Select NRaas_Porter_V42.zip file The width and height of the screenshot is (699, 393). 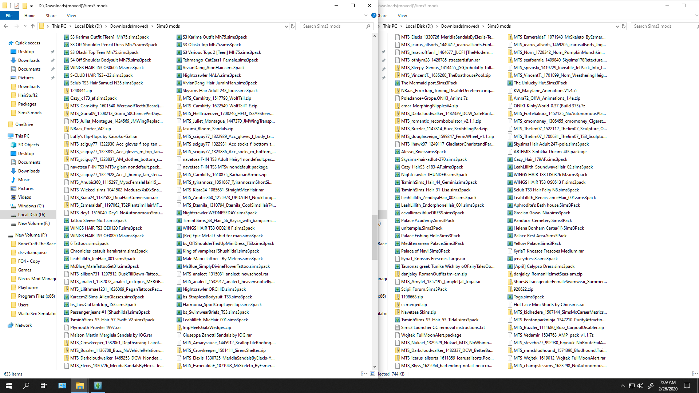tap(90, 129)
